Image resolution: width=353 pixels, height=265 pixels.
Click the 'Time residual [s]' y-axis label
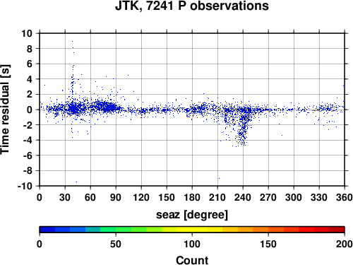click(5, 110)
